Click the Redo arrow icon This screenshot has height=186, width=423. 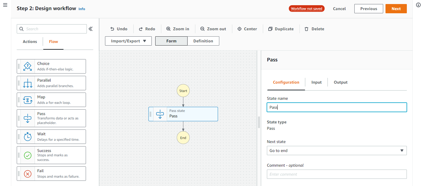pos(141,29)
